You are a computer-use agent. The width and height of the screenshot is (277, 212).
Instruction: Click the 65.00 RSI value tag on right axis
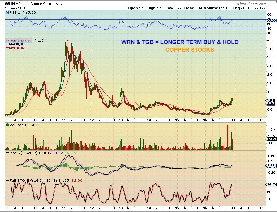(271, 21)
